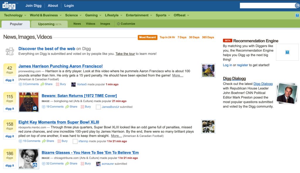
Task: Click Bury icon on Bizarre Glasses story
Action: pyautogui.click(x=82, y=164)
